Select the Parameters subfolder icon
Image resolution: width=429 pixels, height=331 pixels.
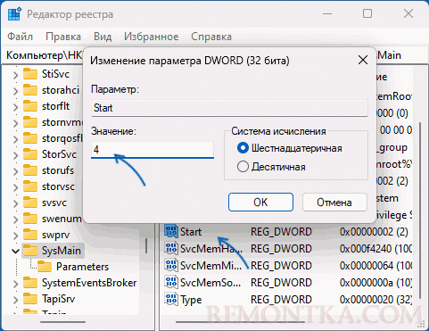tap(45, 267)
